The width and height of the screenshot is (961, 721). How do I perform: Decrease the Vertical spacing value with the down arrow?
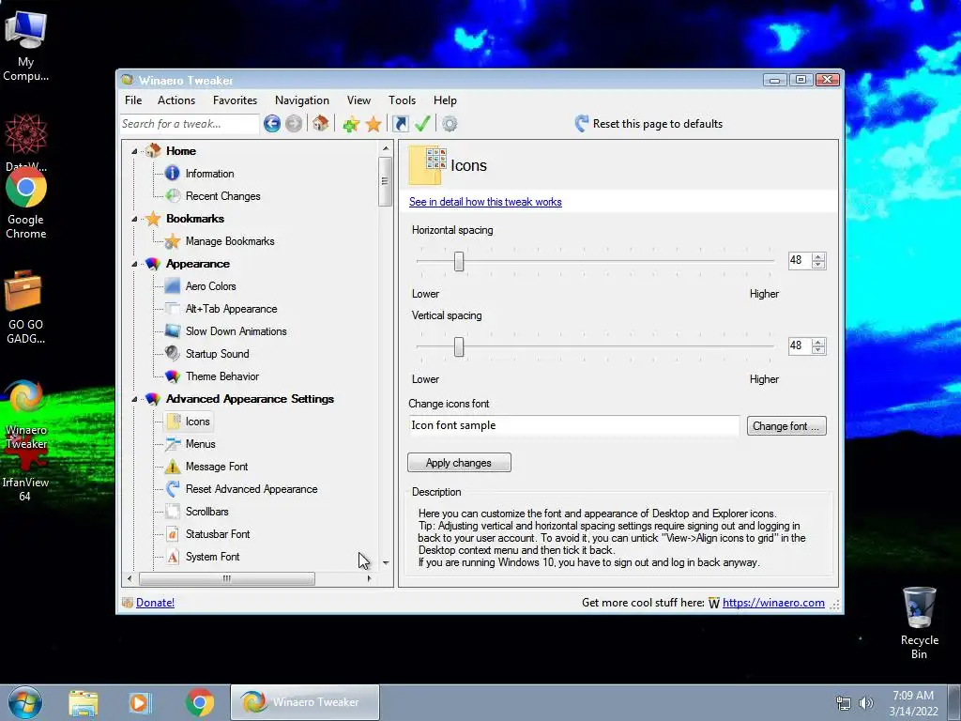coord(818,349)
